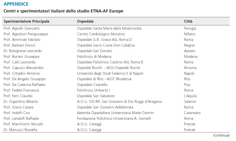The width and height of the screenshot is (236, 141).
Task: Click Centro Cardiologico Monzino cell
Action: [101, 34]
